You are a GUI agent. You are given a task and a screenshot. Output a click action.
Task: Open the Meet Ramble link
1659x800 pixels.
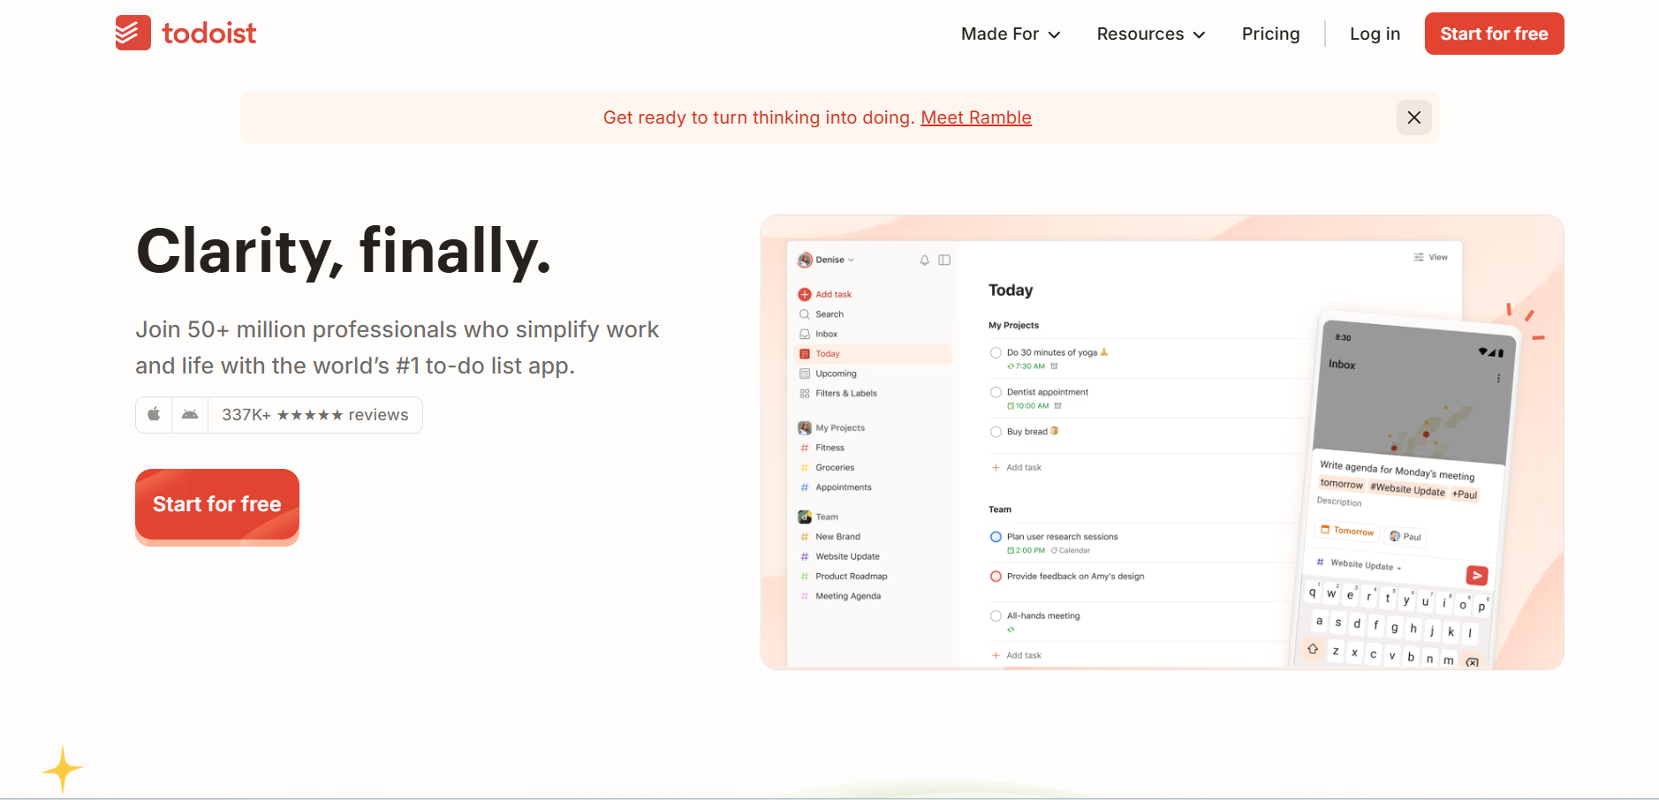point(975,117)
